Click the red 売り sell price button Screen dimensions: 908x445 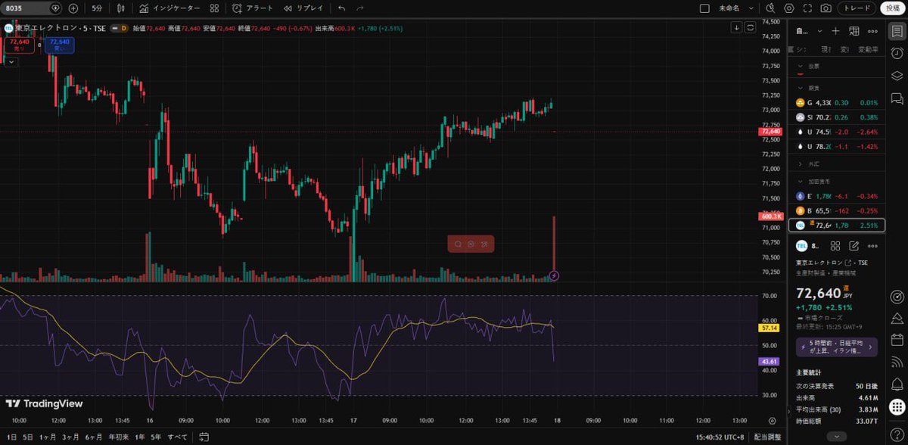(19, 45)
